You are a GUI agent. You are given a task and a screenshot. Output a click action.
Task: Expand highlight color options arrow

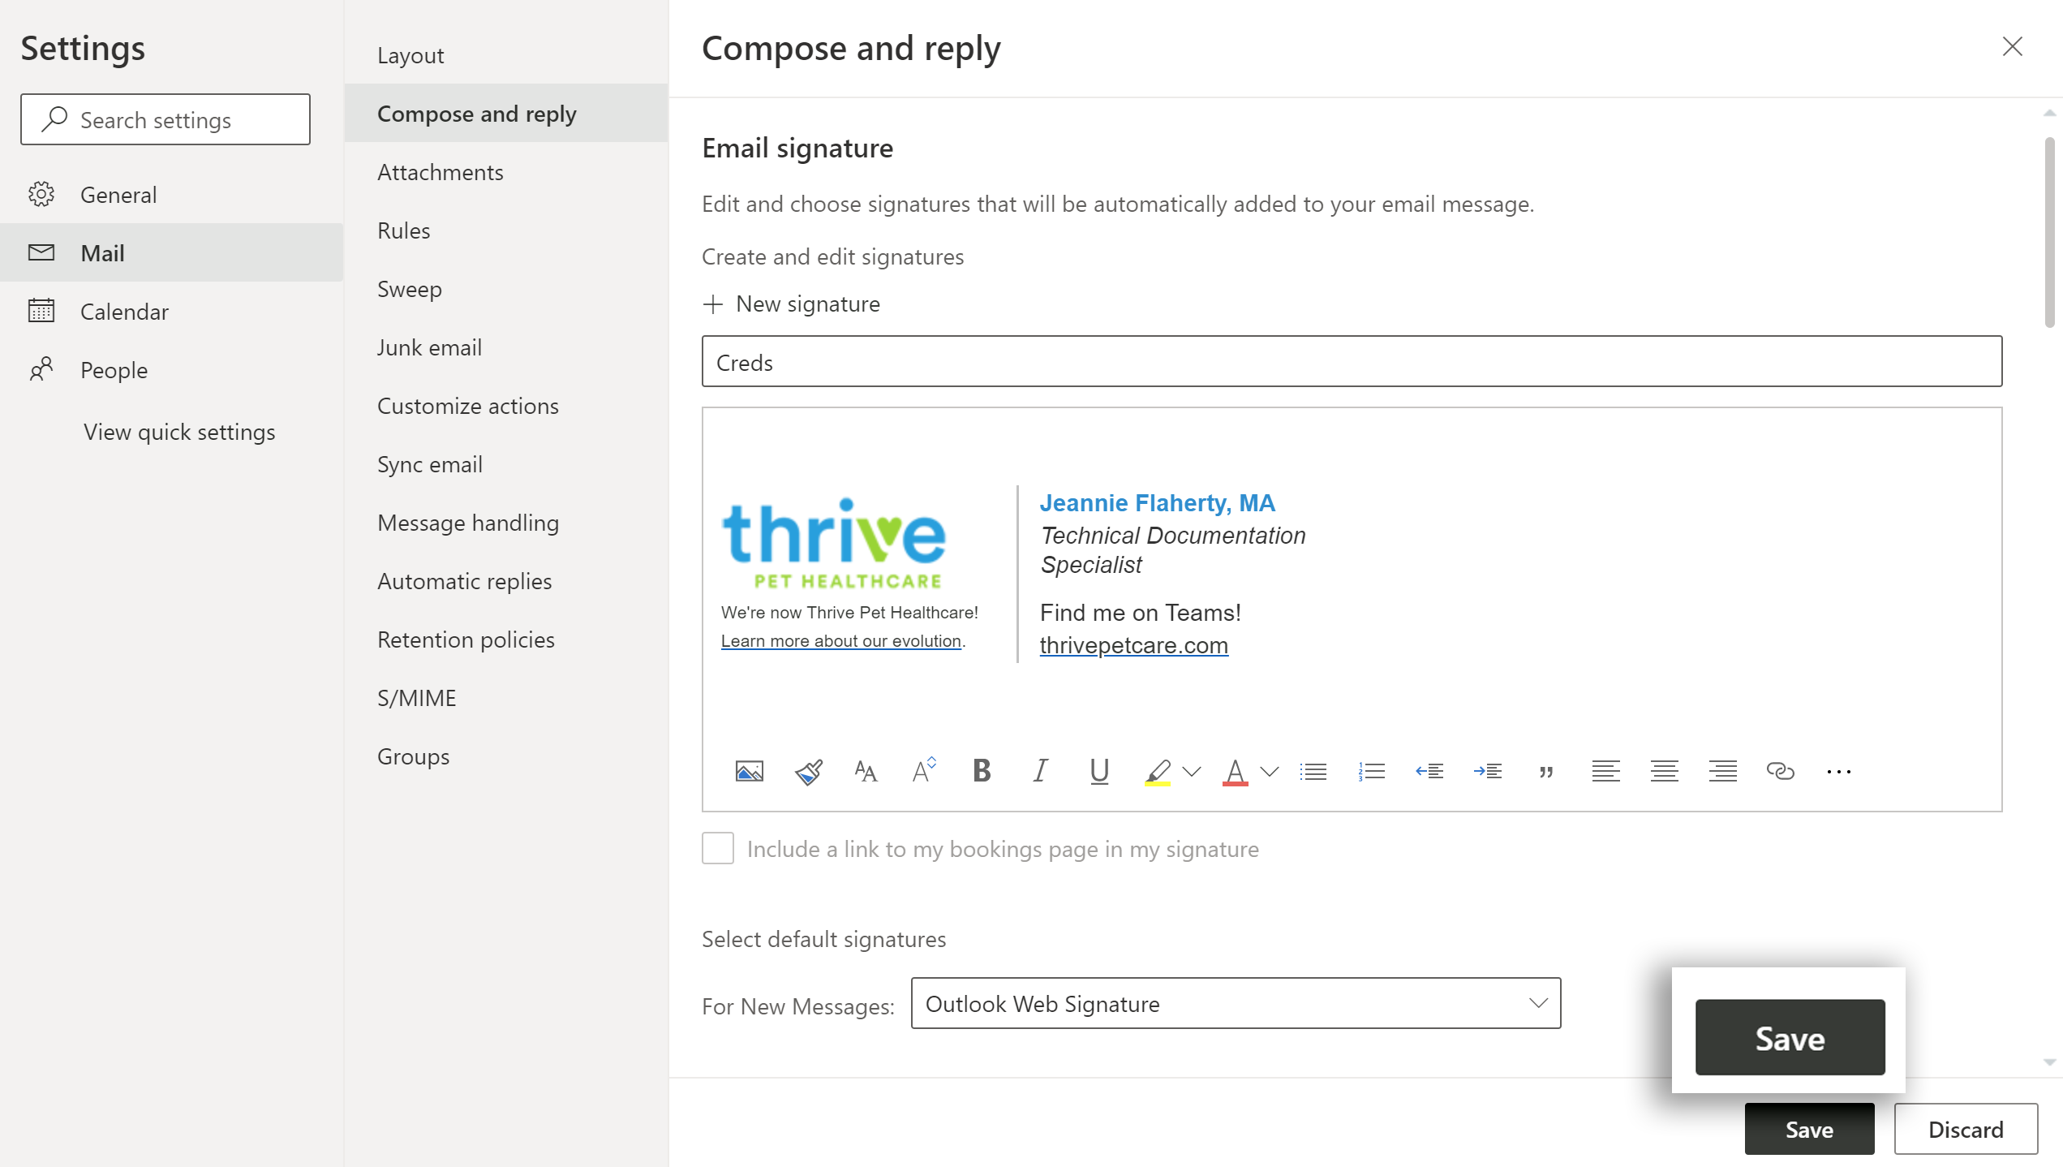point(1192,771)
